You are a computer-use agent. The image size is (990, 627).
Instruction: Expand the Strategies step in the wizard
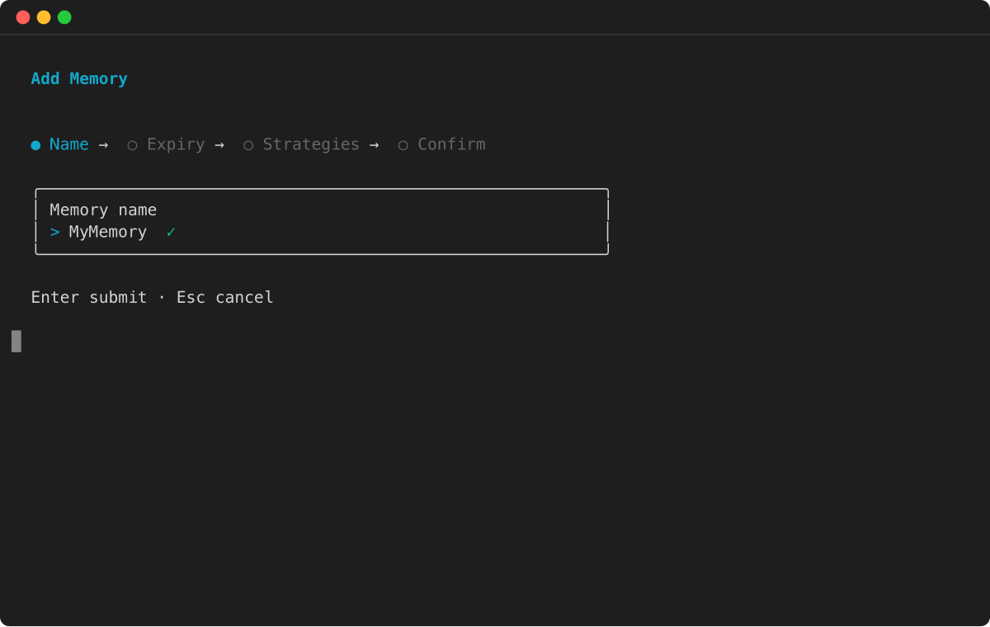click(x=311, y=144)
